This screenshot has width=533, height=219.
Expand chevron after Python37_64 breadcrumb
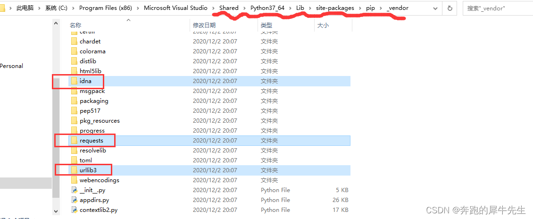pyautogui.click(x=290, y=8)
